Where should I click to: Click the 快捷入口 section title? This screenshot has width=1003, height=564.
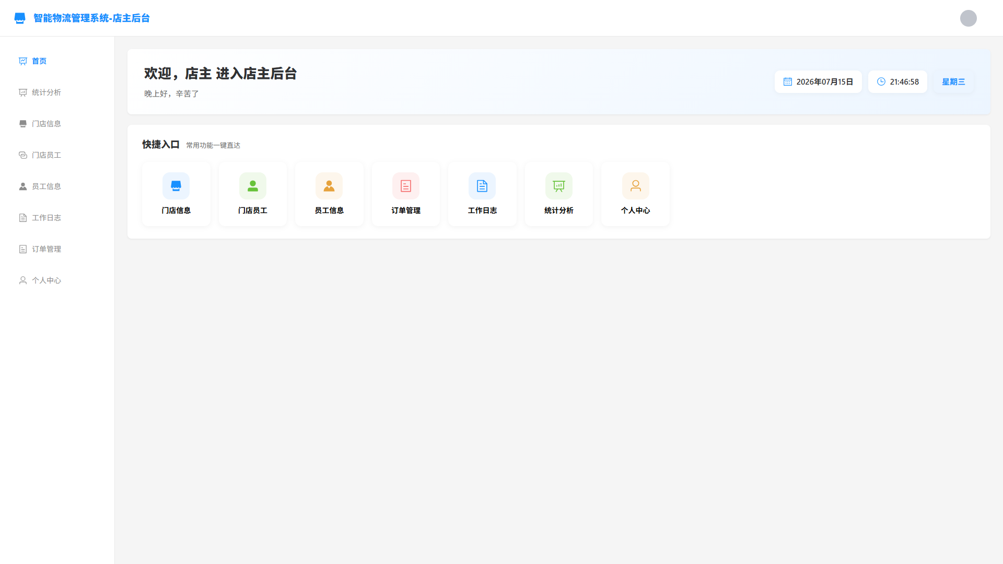(x=161, y=145)
